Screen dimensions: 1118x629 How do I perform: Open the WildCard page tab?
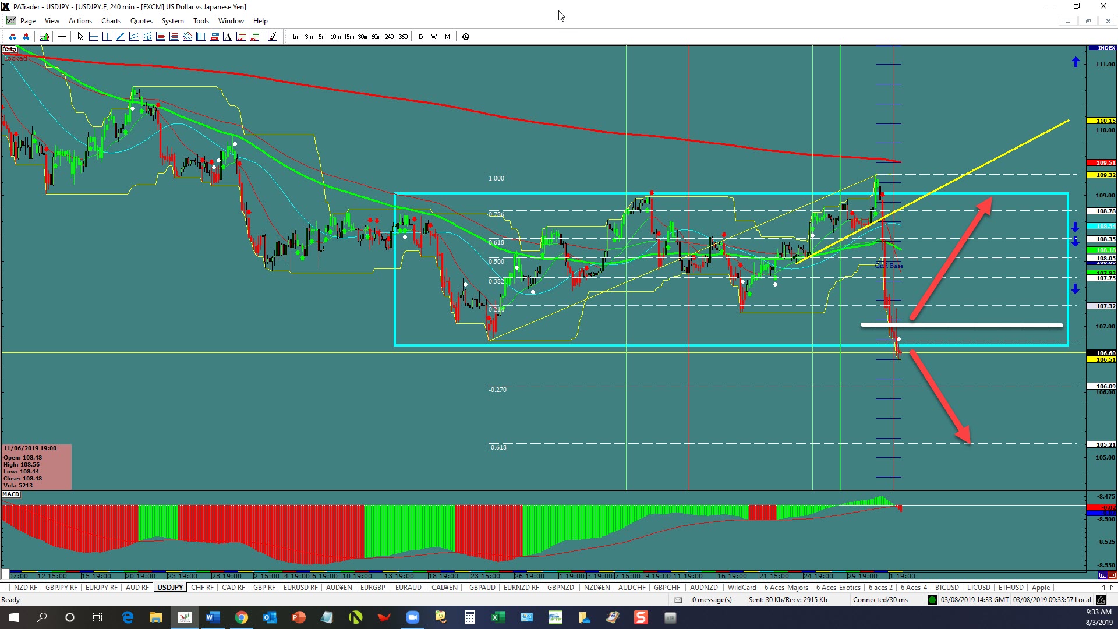click(742, 588)
